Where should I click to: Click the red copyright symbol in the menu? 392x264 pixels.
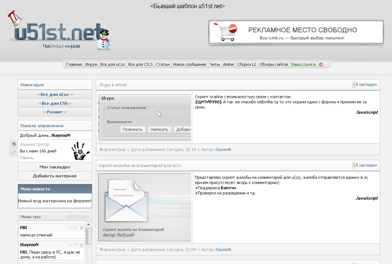[321, 64]
